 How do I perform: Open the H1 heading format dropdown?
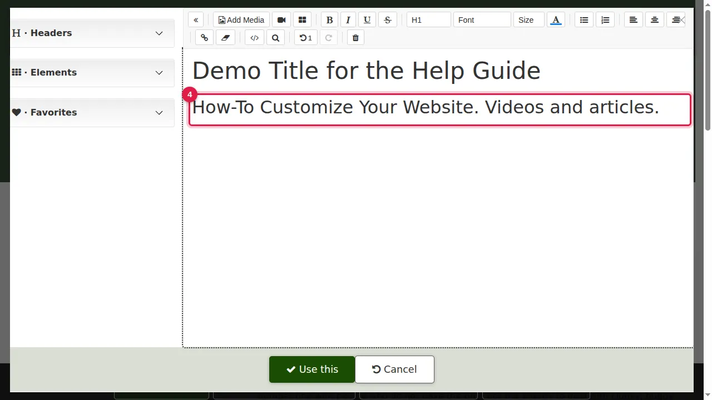pos(428,20)
